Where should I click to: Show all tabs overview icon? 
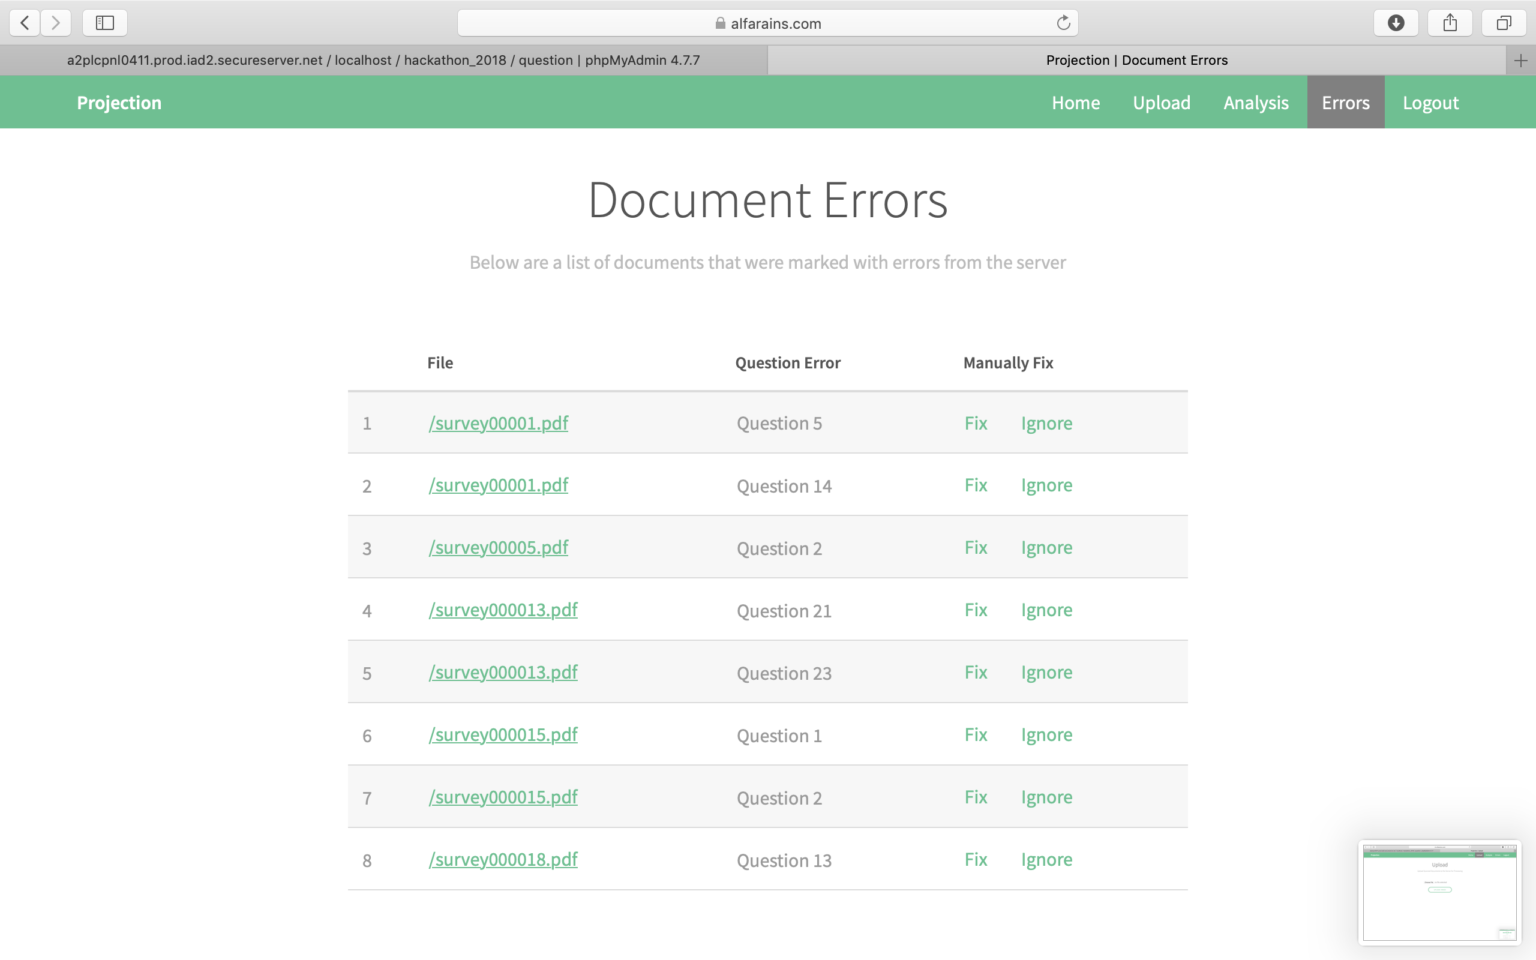pyautogui.click(x=1504, y=23)
